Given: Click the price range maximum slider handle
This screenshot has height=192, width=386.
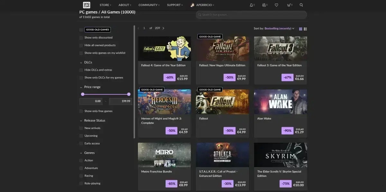Looking at the screenshot, I should click(129, 94).
